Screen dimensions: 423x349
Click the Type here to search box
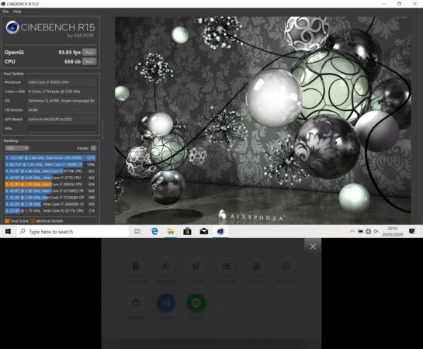72,231
